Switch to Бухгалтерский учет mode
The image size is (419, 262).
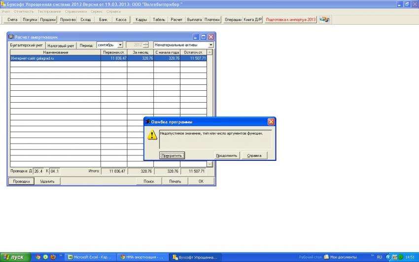point(27,45)
